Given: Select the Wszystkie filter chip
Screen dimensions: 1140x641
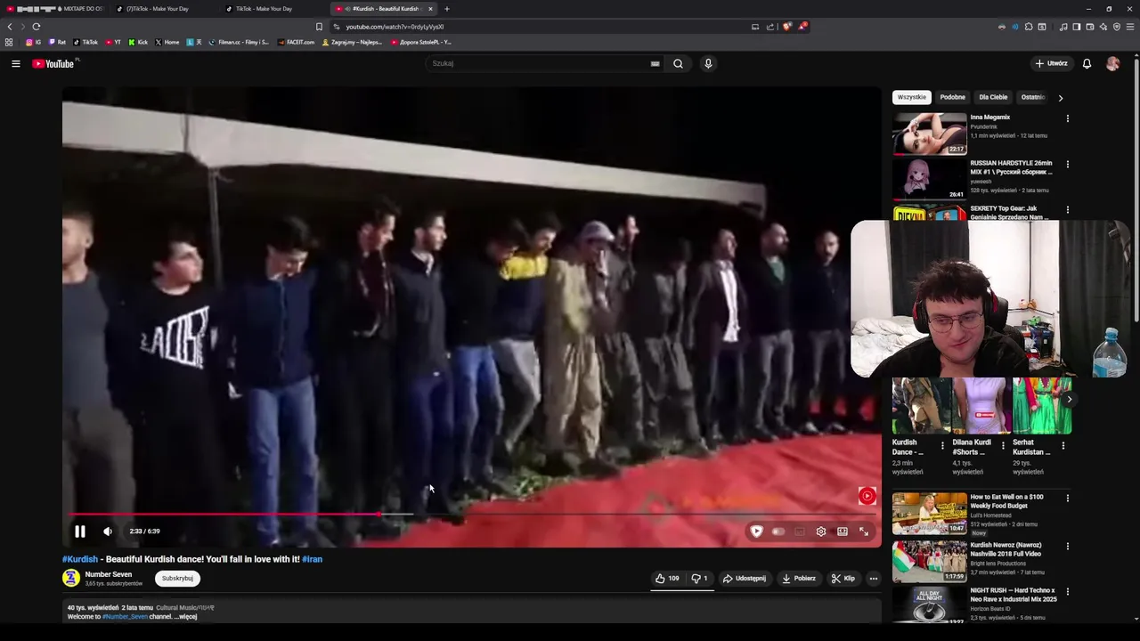Looking at the screenshot, I should tap(911, 97).
